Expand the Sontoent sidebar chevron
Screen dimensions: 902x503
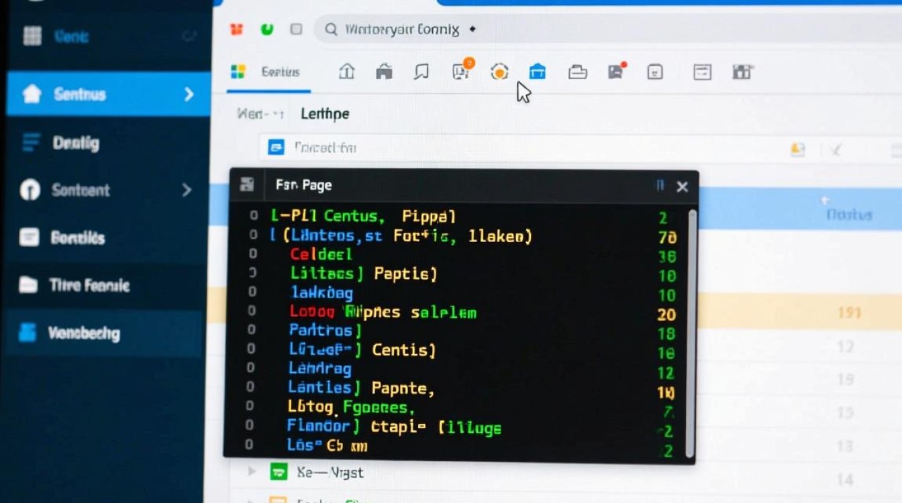187,190
